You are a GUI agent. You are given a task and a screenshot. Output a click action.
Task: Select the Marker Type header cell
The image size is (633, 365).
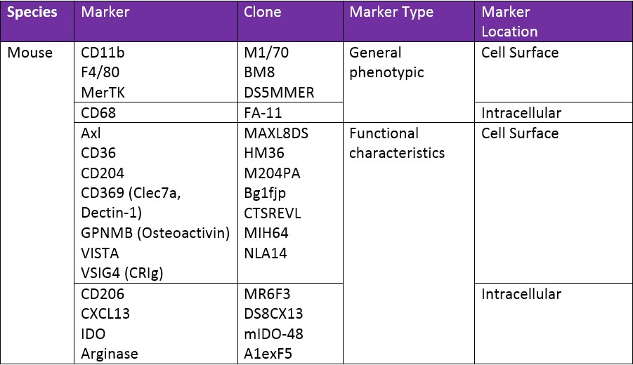point(391,12)
